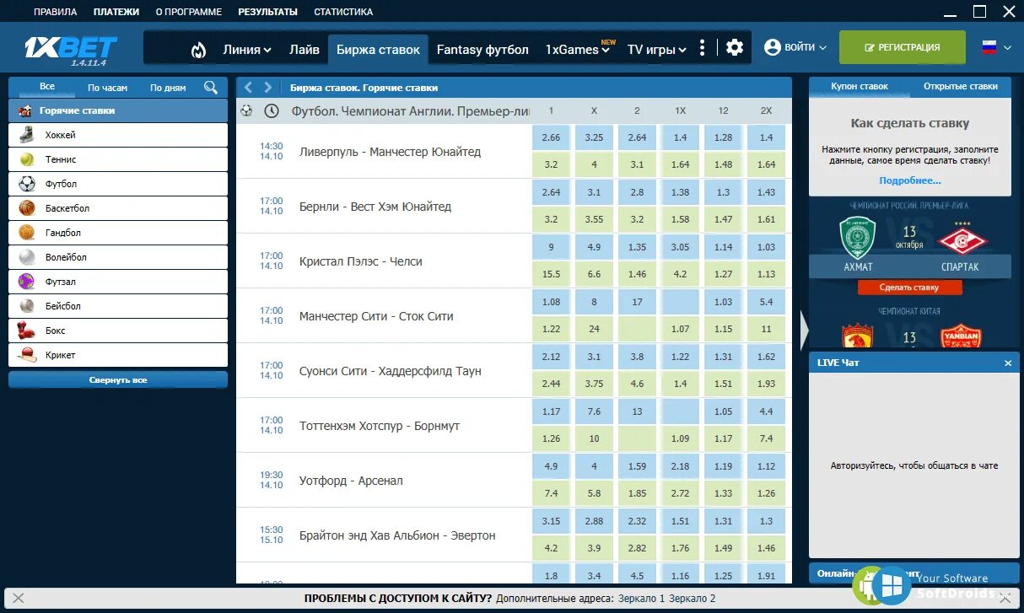The image size is (1024, 613).
Task: Open the Лайв tab
Action: (305, 50)
